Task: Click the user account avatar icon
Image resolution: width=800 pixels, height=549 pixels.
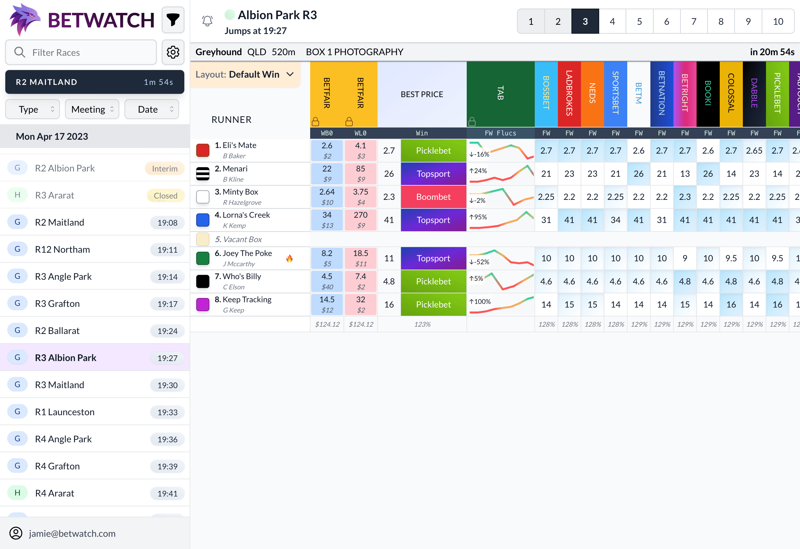Action: click(x=16, y=533)
